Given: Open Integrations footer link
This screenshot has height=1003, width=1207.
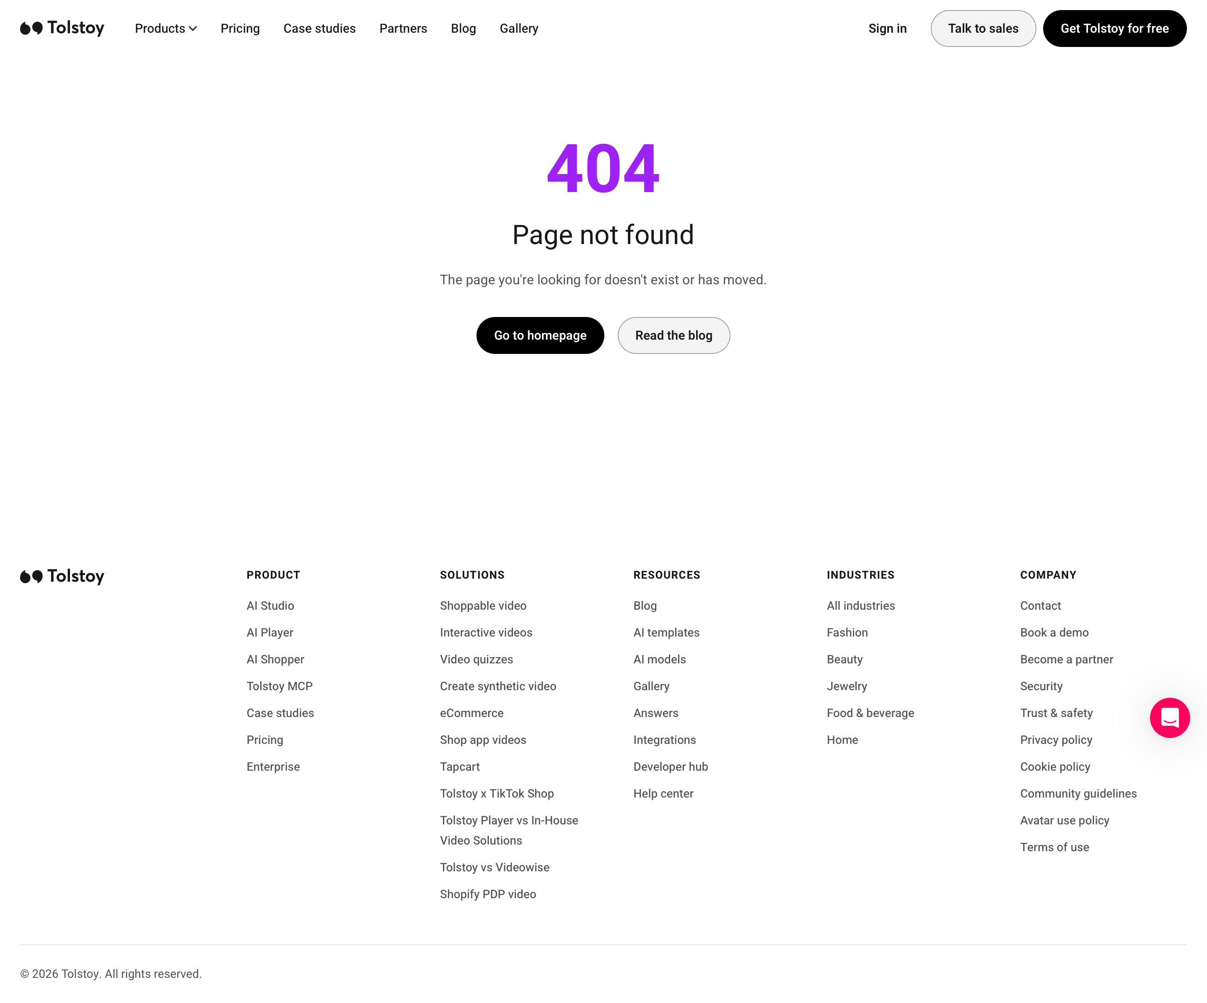Looking at the screenshot, I should pyautogui.click(x=664, y=740).
